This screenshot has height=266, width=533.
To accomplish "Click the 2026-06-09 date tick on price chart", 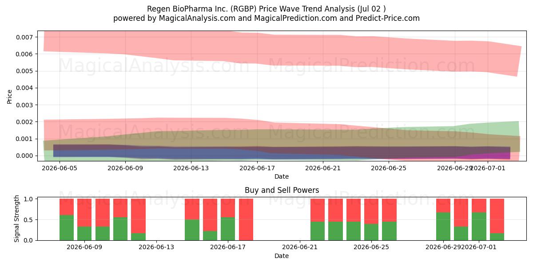I will (x=125, y=168).
